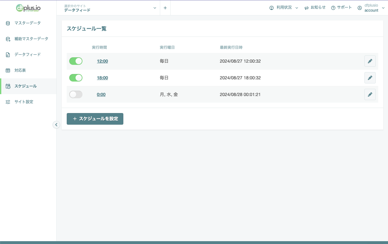Click the サポート question mark icon
The image size is (388, 244).
pos(333,8)
